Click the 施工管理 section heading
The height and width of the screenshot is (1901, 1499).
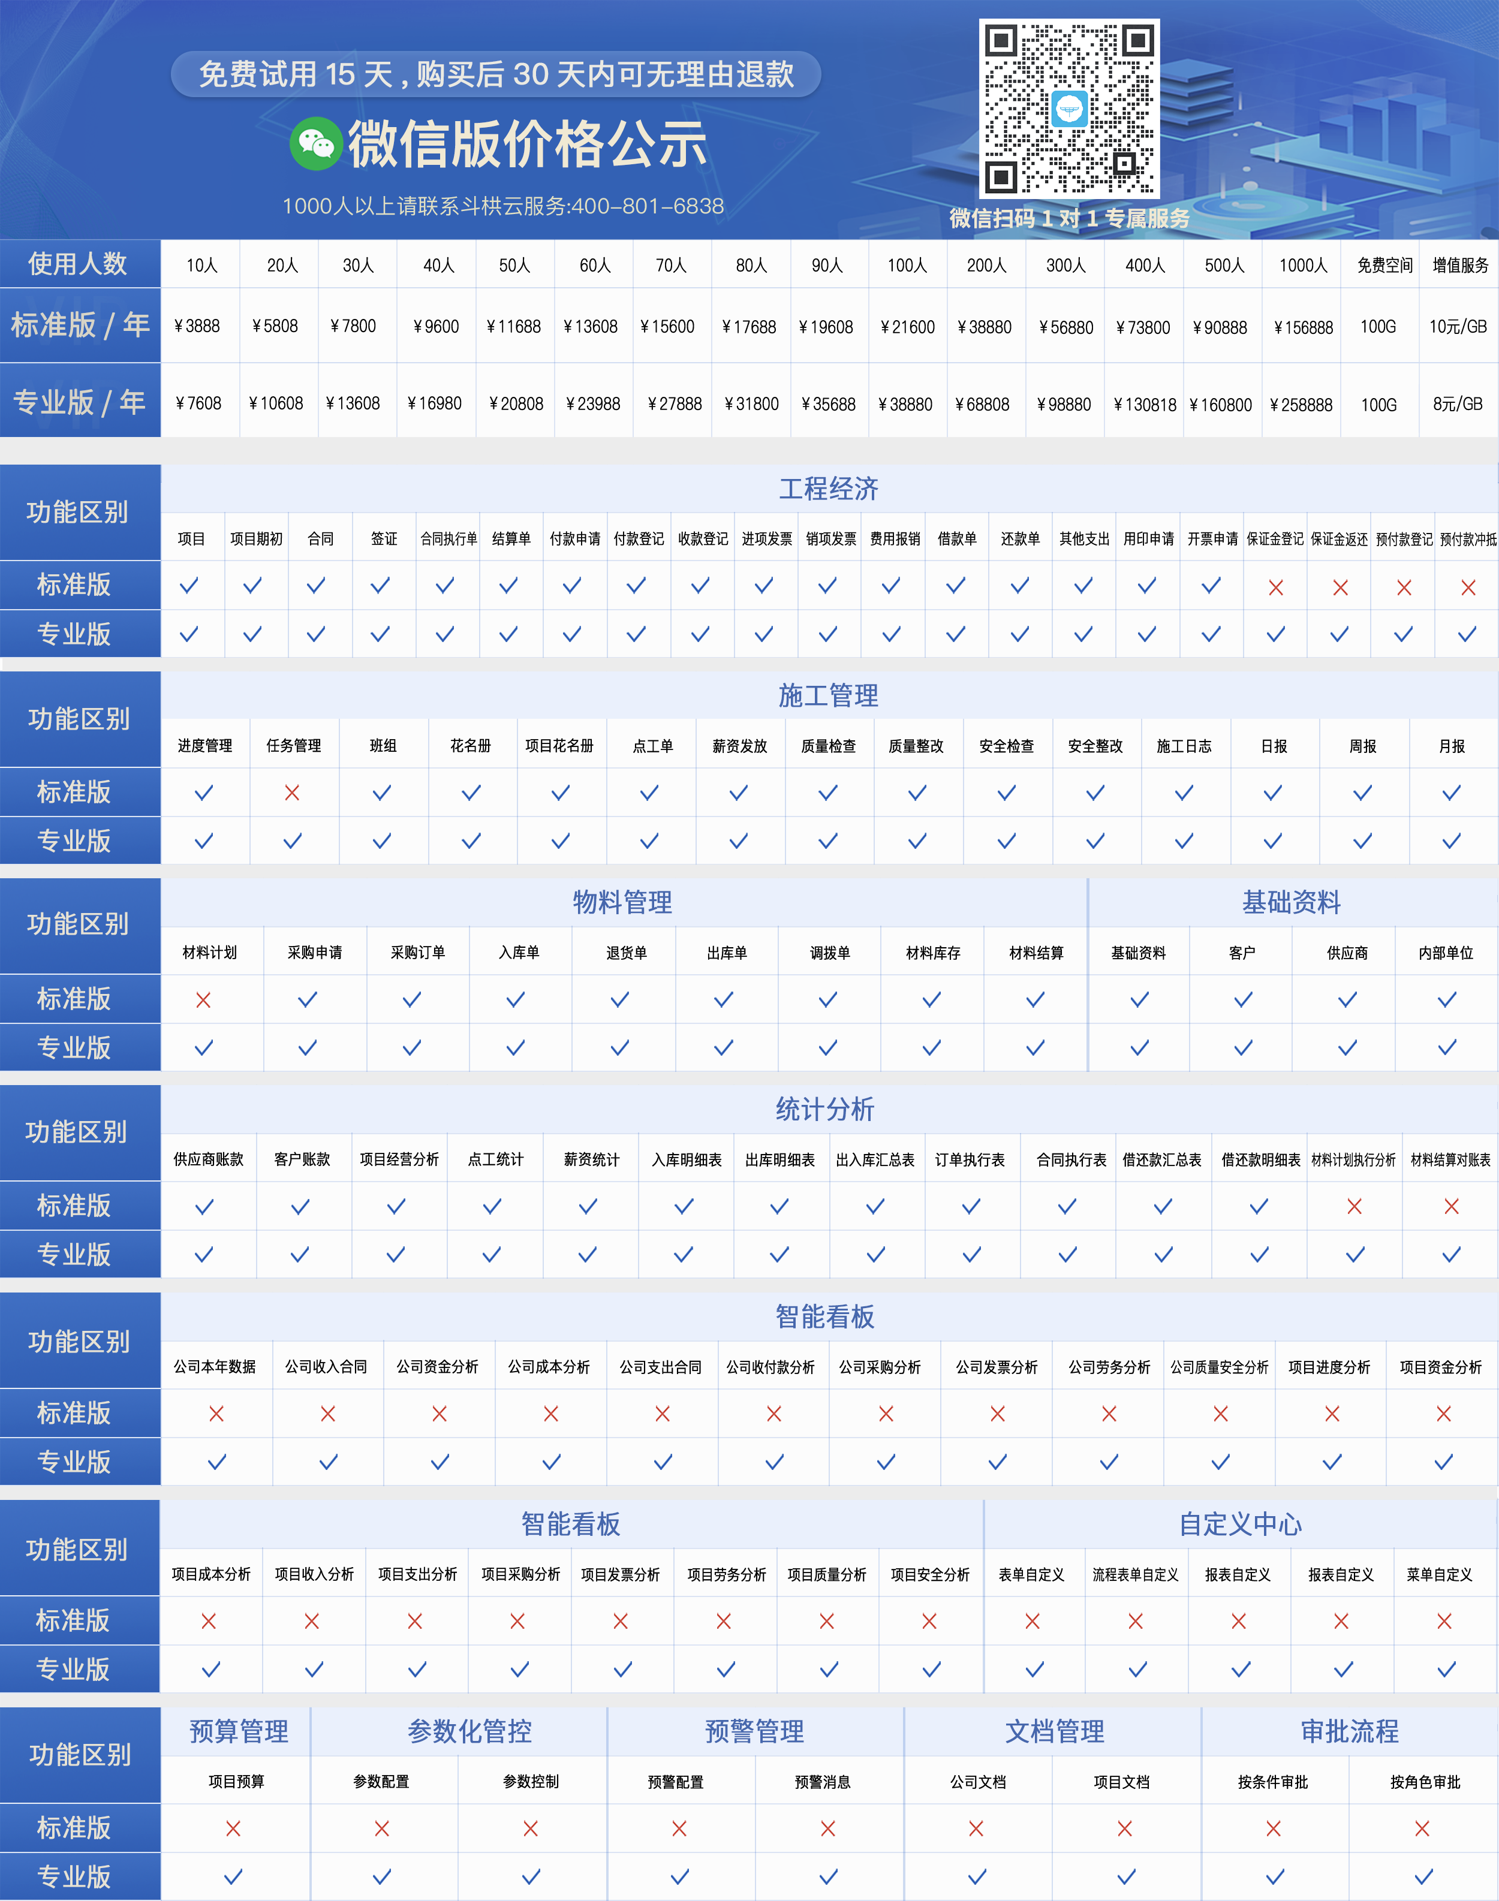829,695
